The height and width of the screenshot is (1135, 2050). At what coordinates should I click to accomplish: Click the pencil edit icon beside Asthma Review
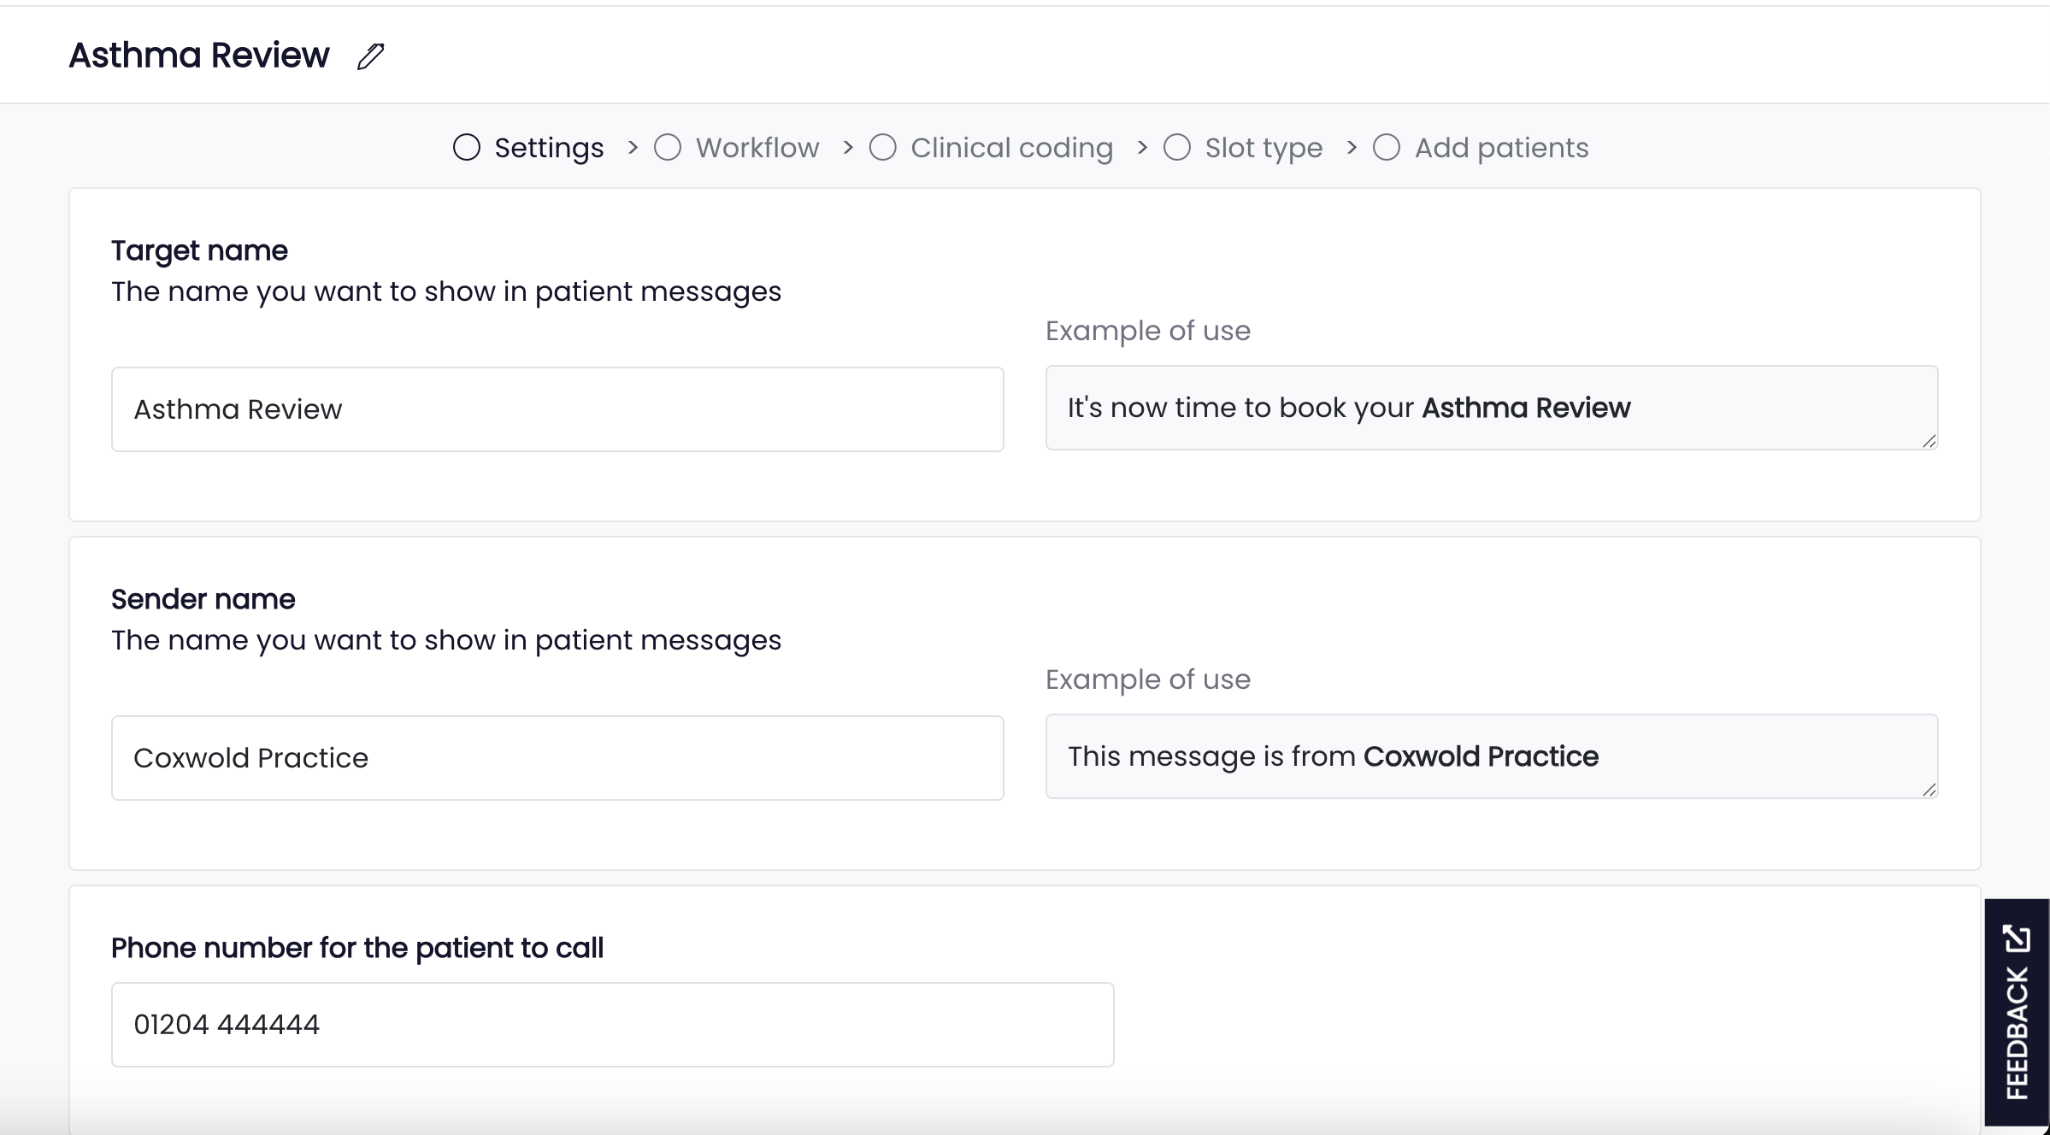coord(370,56)
